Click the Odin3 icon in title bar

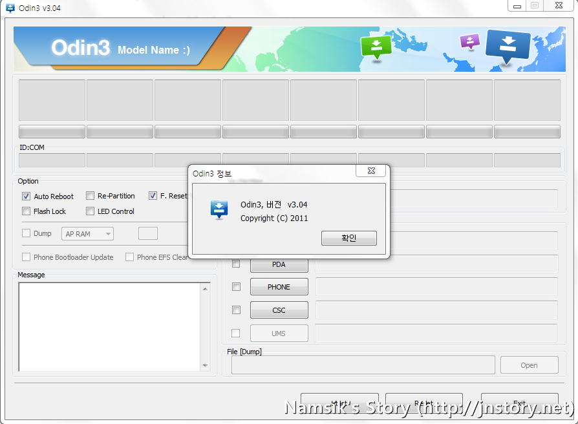(10, 6)
